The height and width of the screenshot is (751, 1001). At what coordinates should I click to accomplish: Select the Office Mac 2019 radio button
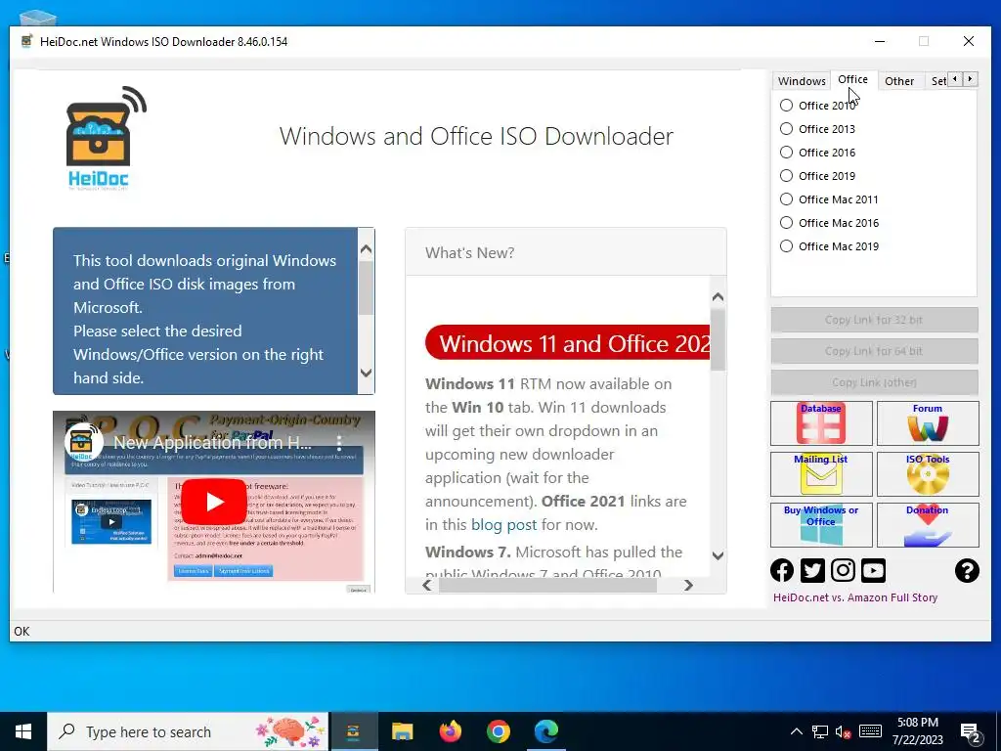coord(787,245)
